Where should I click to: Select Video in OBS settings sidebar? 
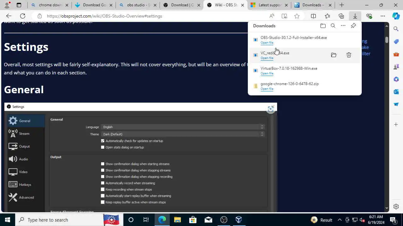[26, 172]
